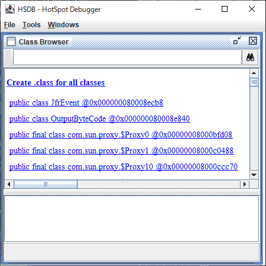Click the binoculars search icon
The height and width of the screenshot is (266, 266).
point(250,57)
